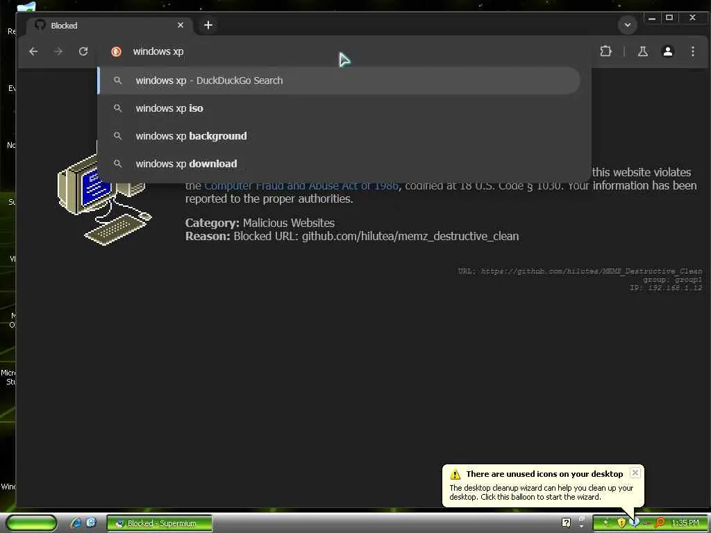Open the green Start button

coord(32,523)
